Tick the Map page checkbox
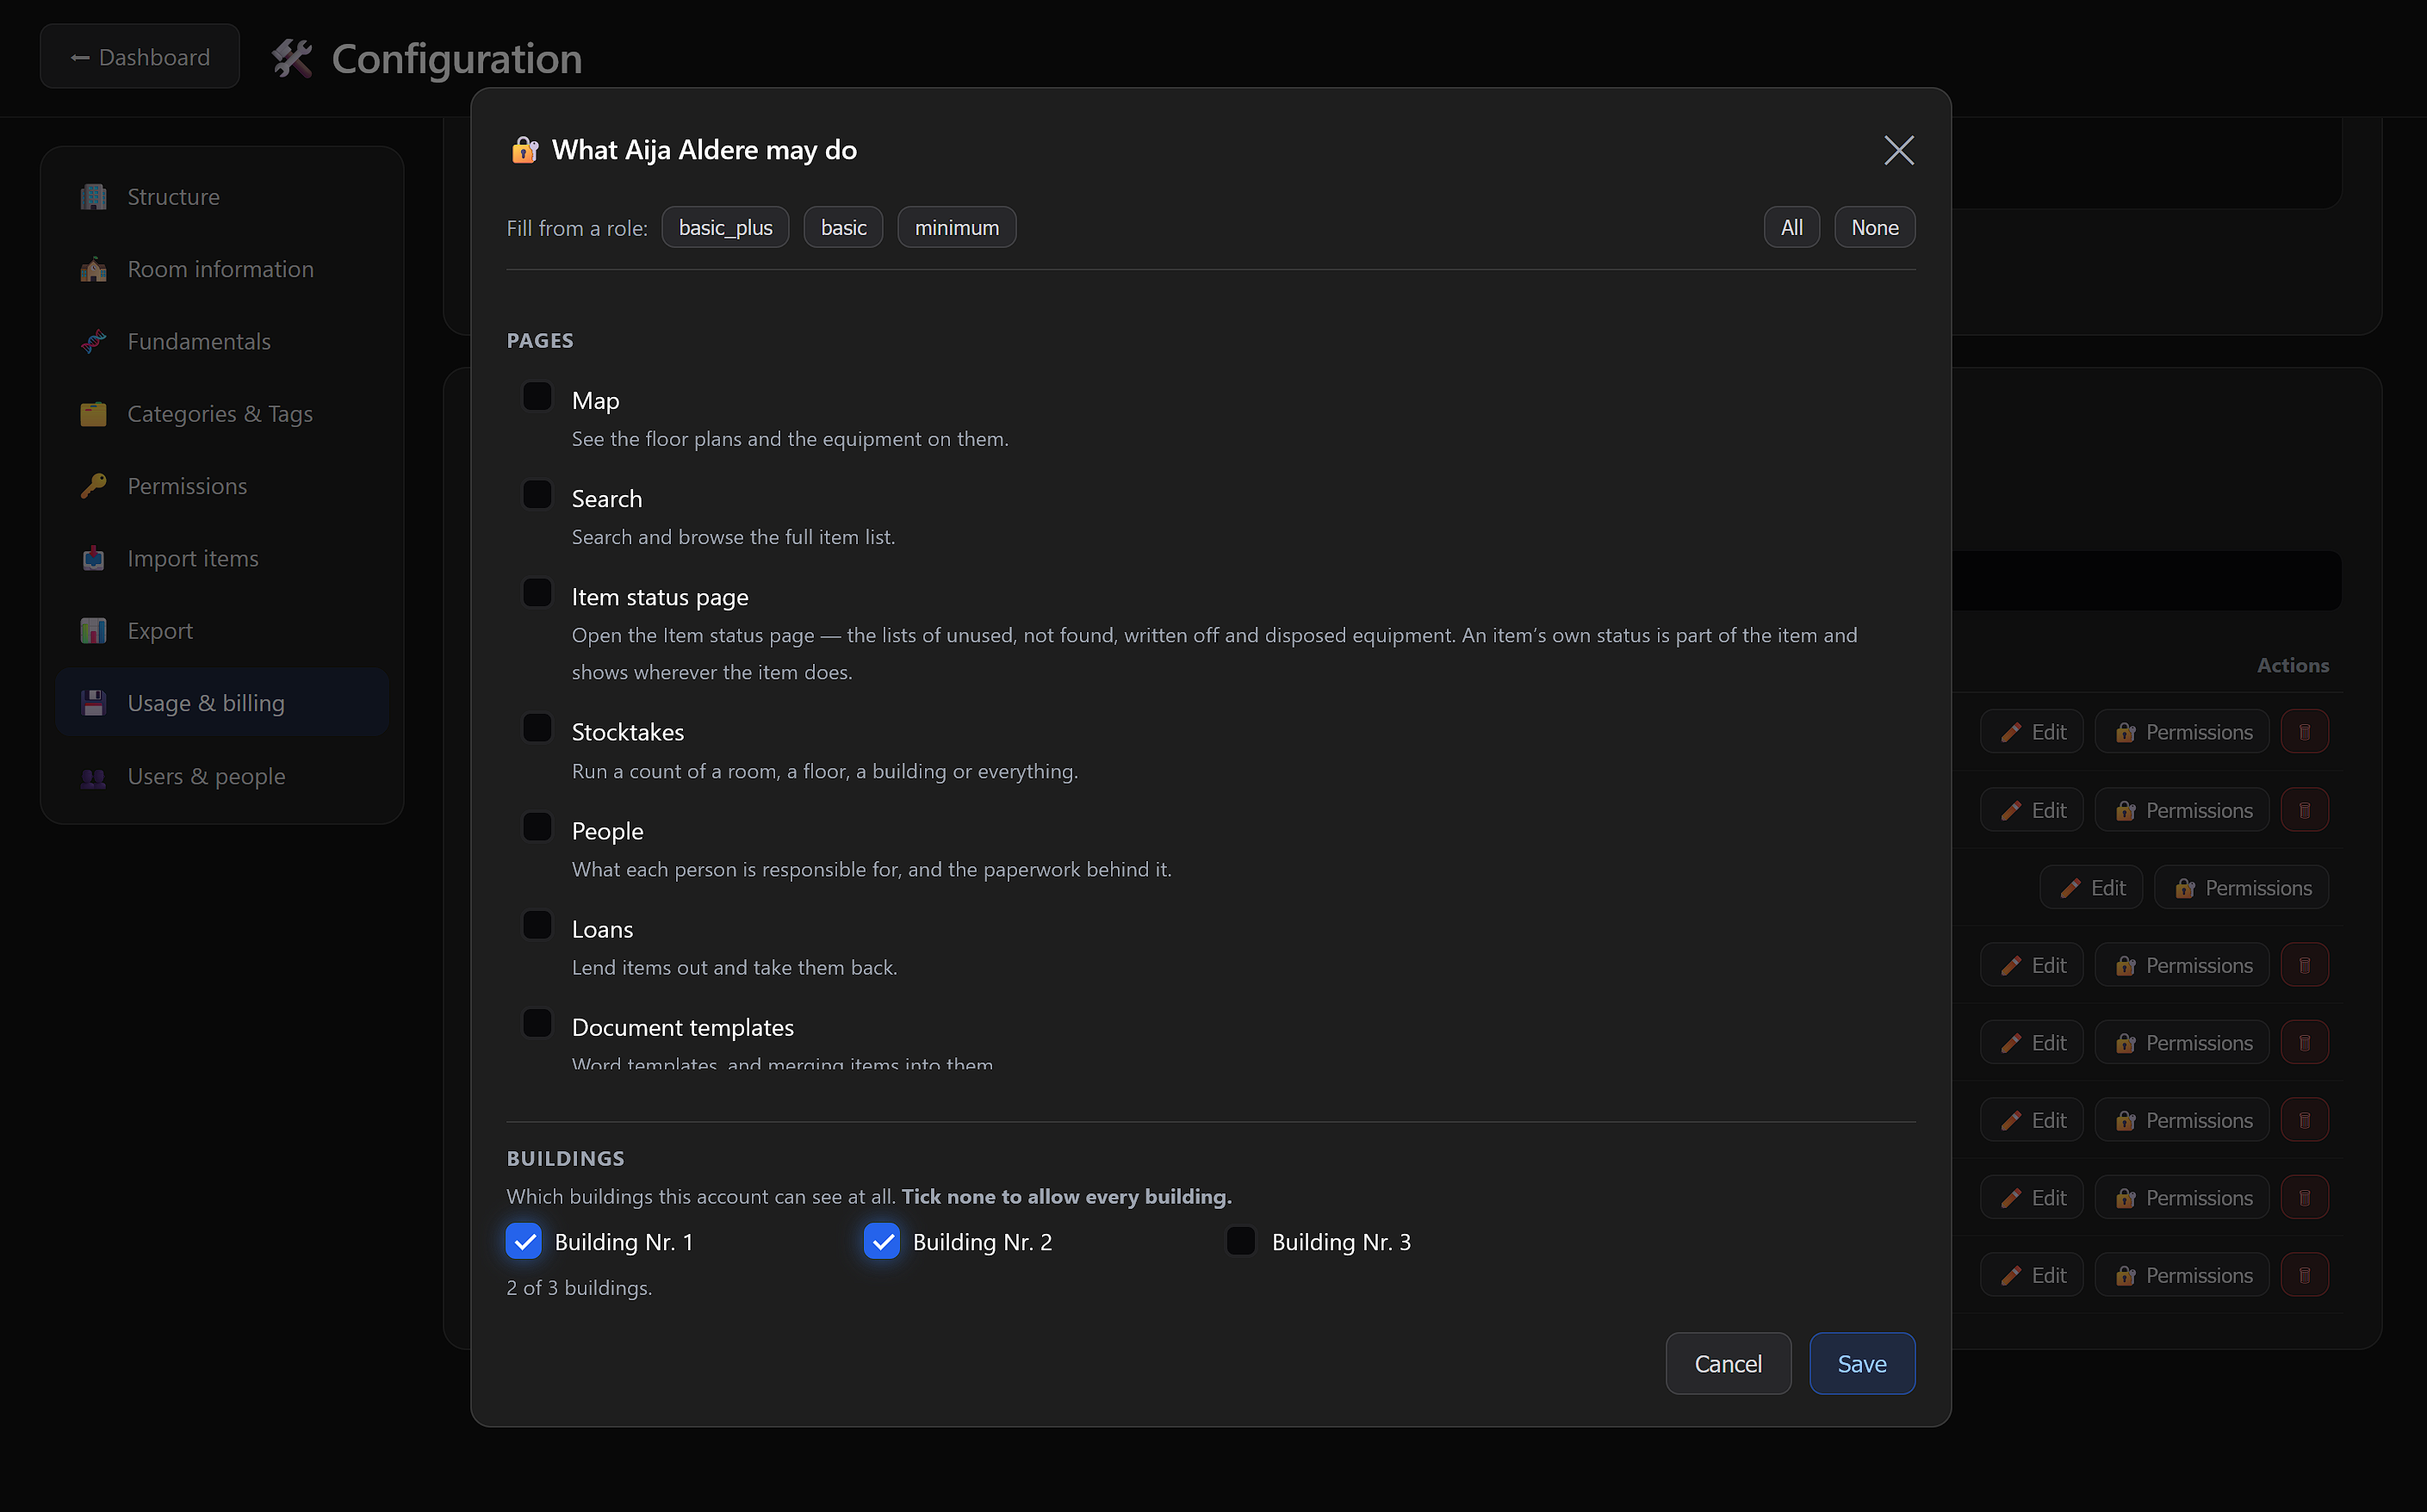Image resolution: width=2427 pixels, height=1512 pixels. point(537,397)
